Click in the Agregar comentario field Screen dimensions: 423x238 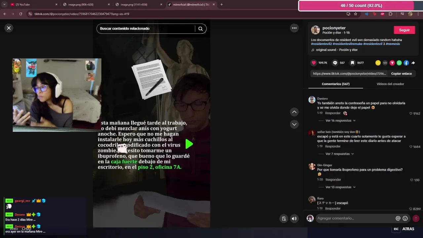pyautogui.click(x=355, y=218)
